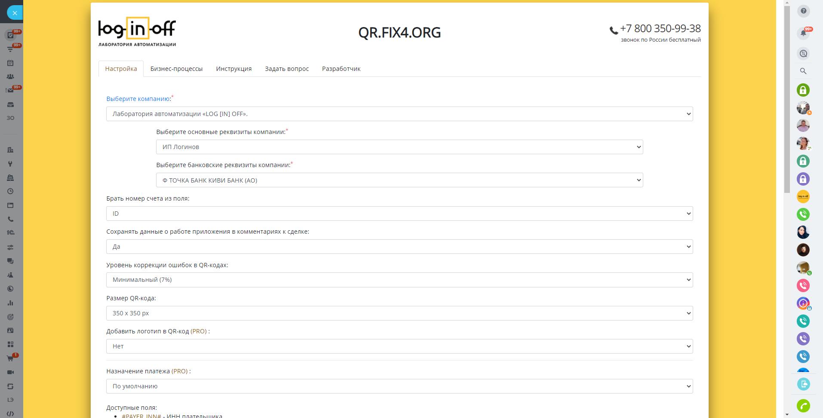Open the shopping cart icon in sidebar
The image size is (823, 418).
coord(10,358)
